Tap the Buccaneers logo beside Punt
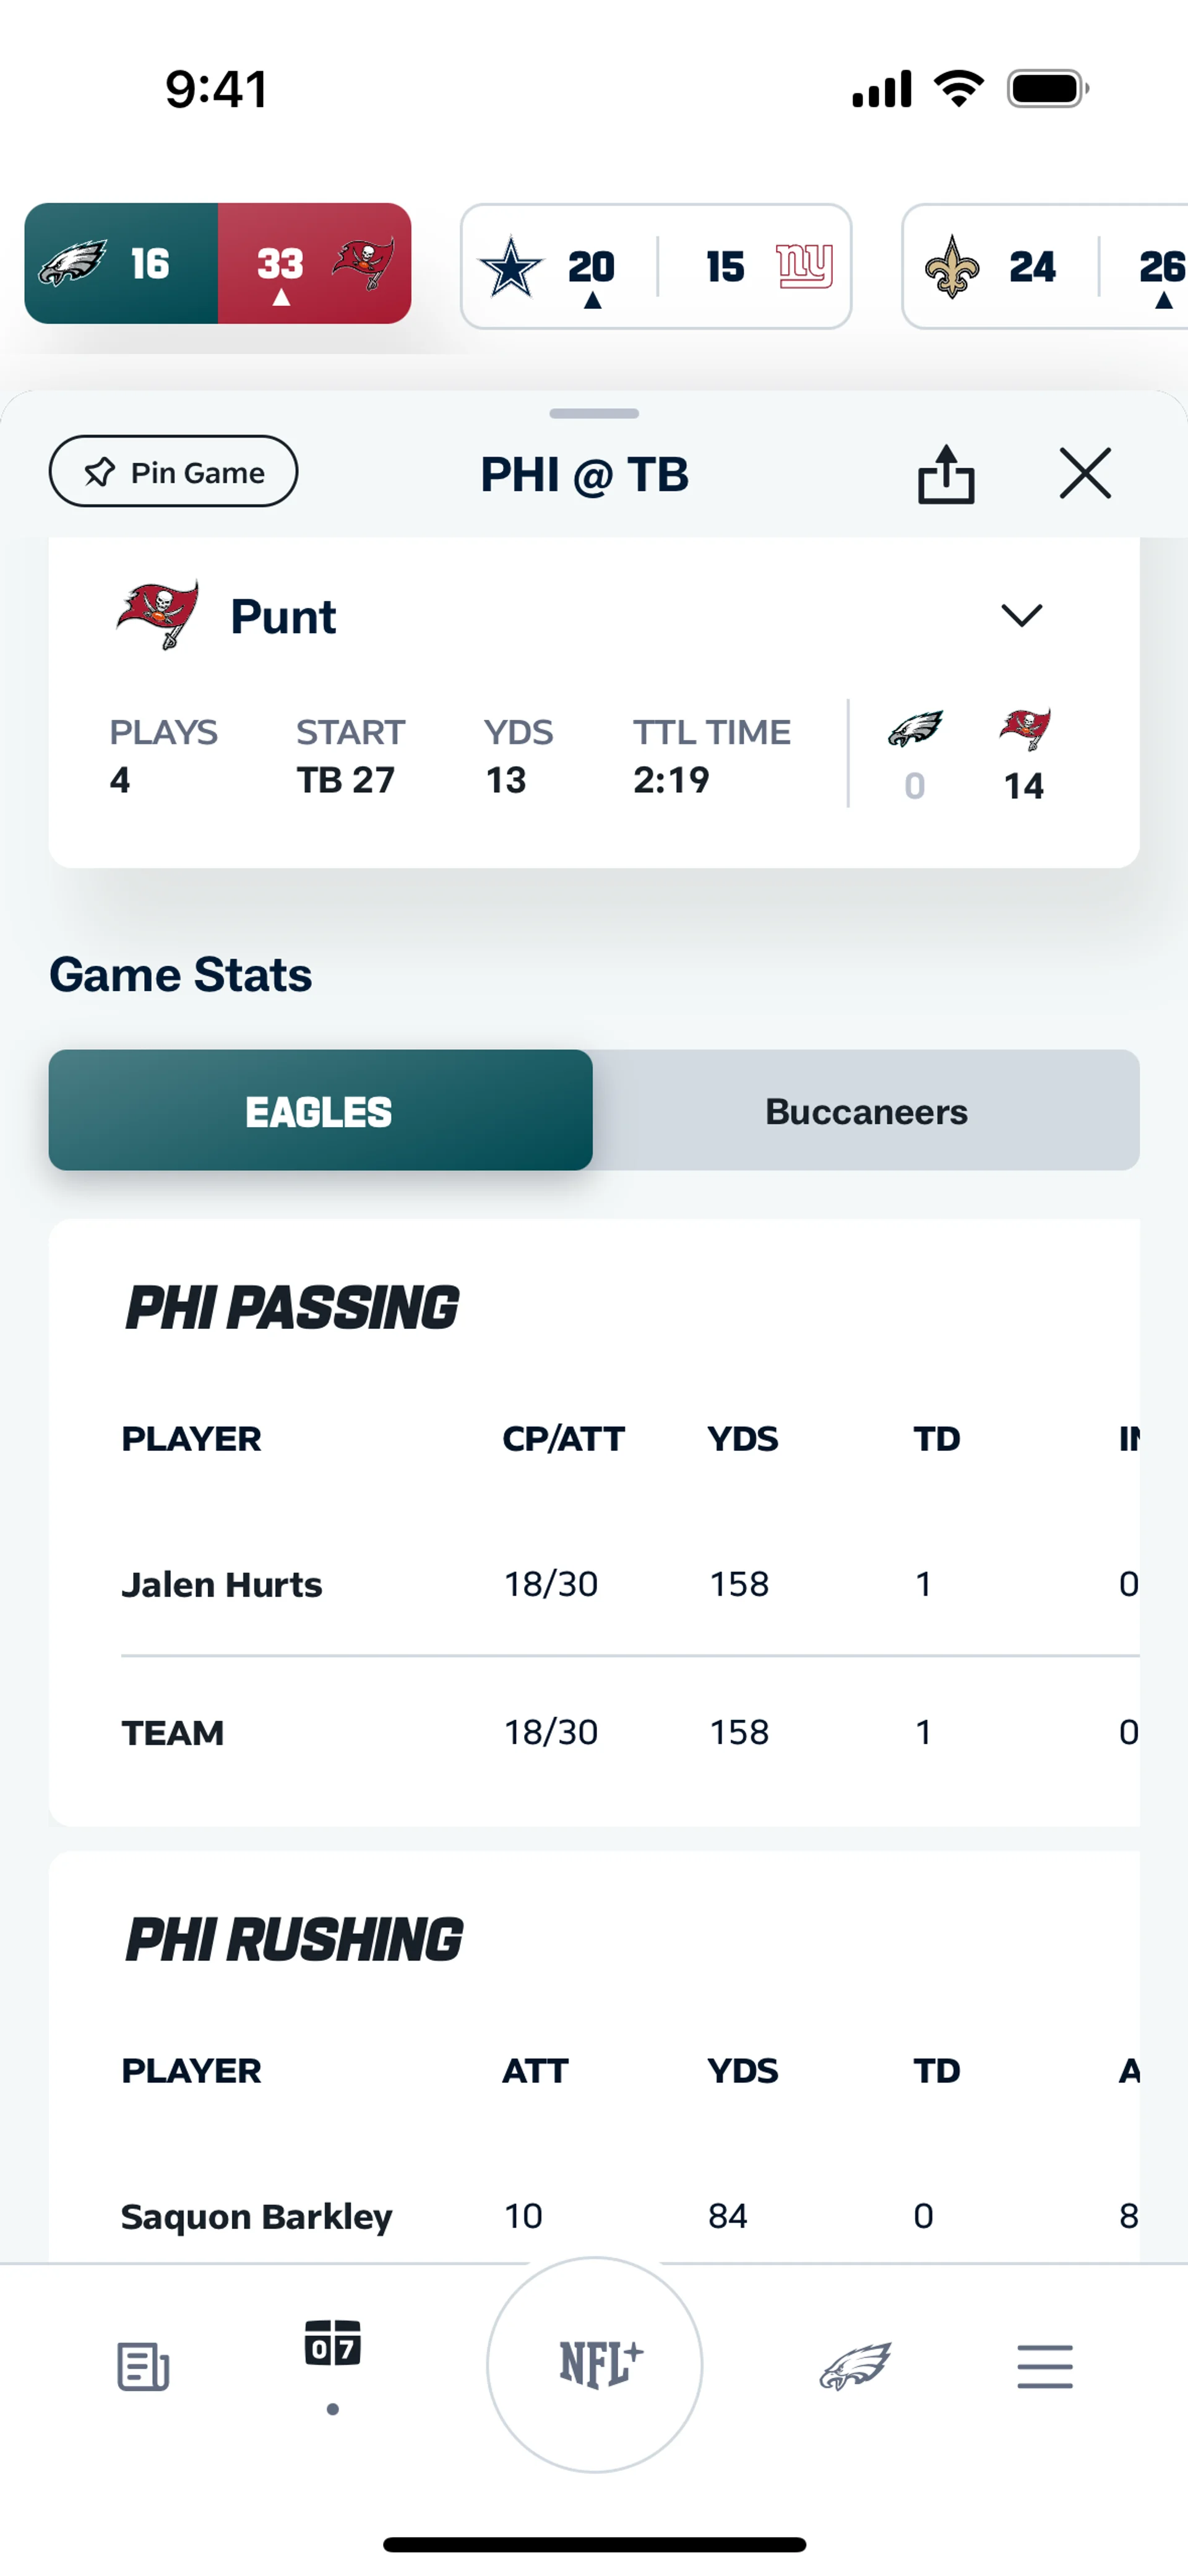 pos(158,615)
